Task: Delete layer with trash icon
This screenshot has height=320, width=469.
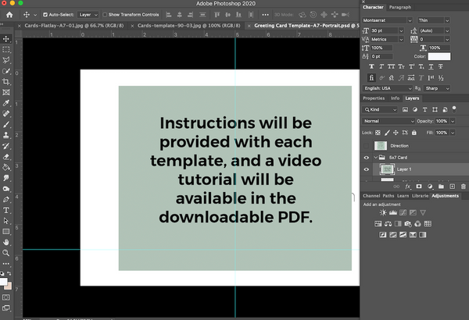Action: 464,187
